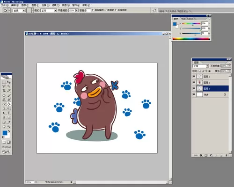Toggle lock transparent pixels in Layers panel
This screenshot has height=187, width=234.
(x=200, y=71)
